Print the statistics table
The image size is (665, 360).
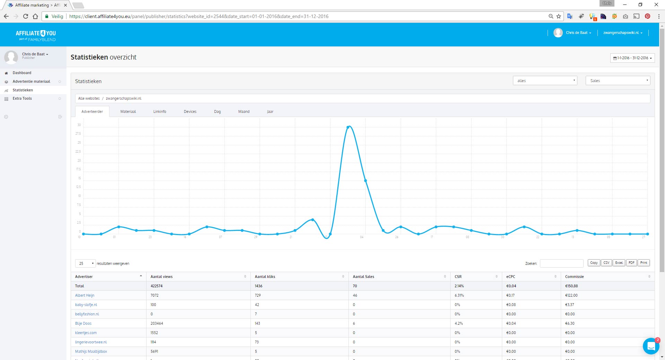click(x=644, y=263)
